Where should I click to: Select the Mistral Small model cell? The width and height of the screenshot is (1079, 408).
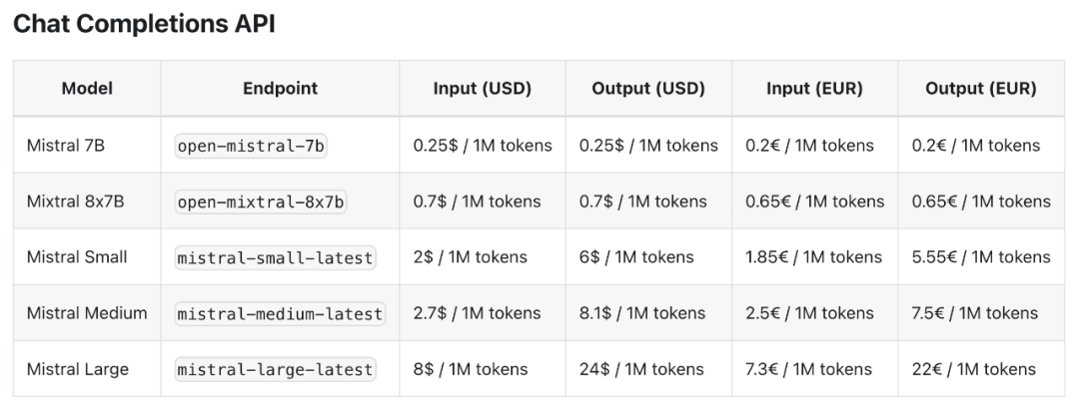click(77, 257)
